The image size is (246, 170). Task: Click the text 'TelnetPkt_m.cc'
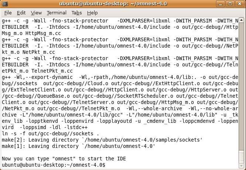pyautogui.click(x=52, y=71)
